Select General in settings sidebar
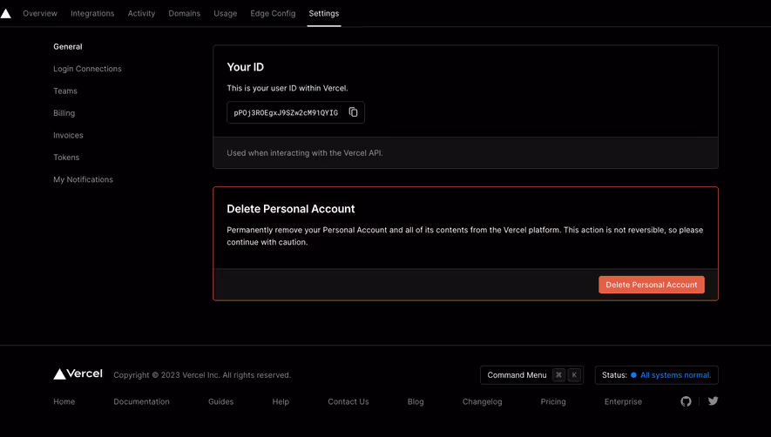The height and width of the screenshot is (437, 771). 68,47
